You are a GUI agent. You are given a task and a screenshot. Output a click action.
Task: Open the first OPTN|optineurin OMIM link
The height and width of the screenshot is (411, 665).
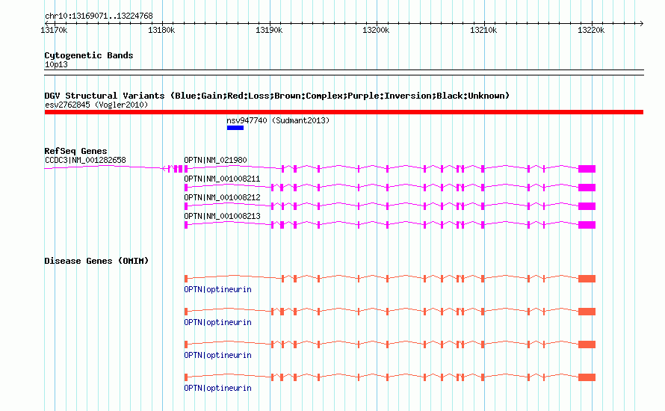click(217, 289)
